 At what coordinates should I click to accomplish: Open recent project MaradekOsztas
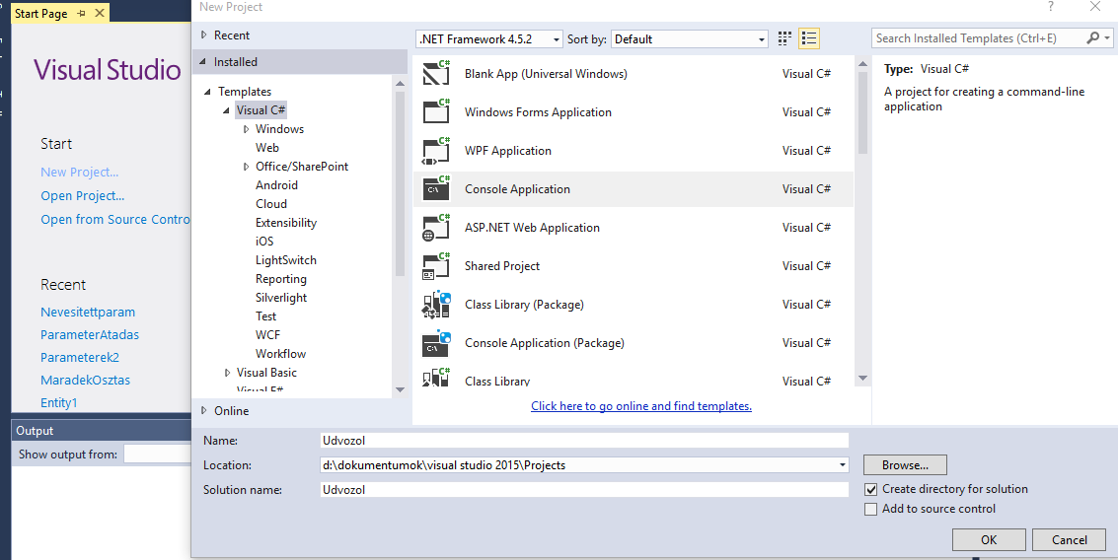click(x=85, y=381)
